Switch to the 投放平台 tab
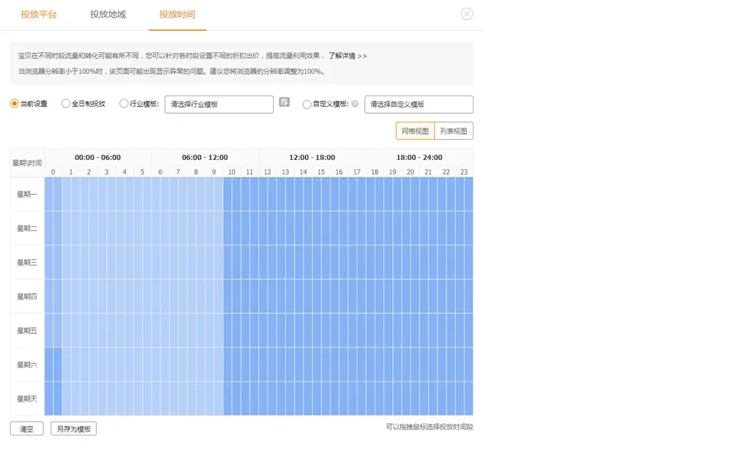This screenshot has height=457, width=738. click(38, 15)
